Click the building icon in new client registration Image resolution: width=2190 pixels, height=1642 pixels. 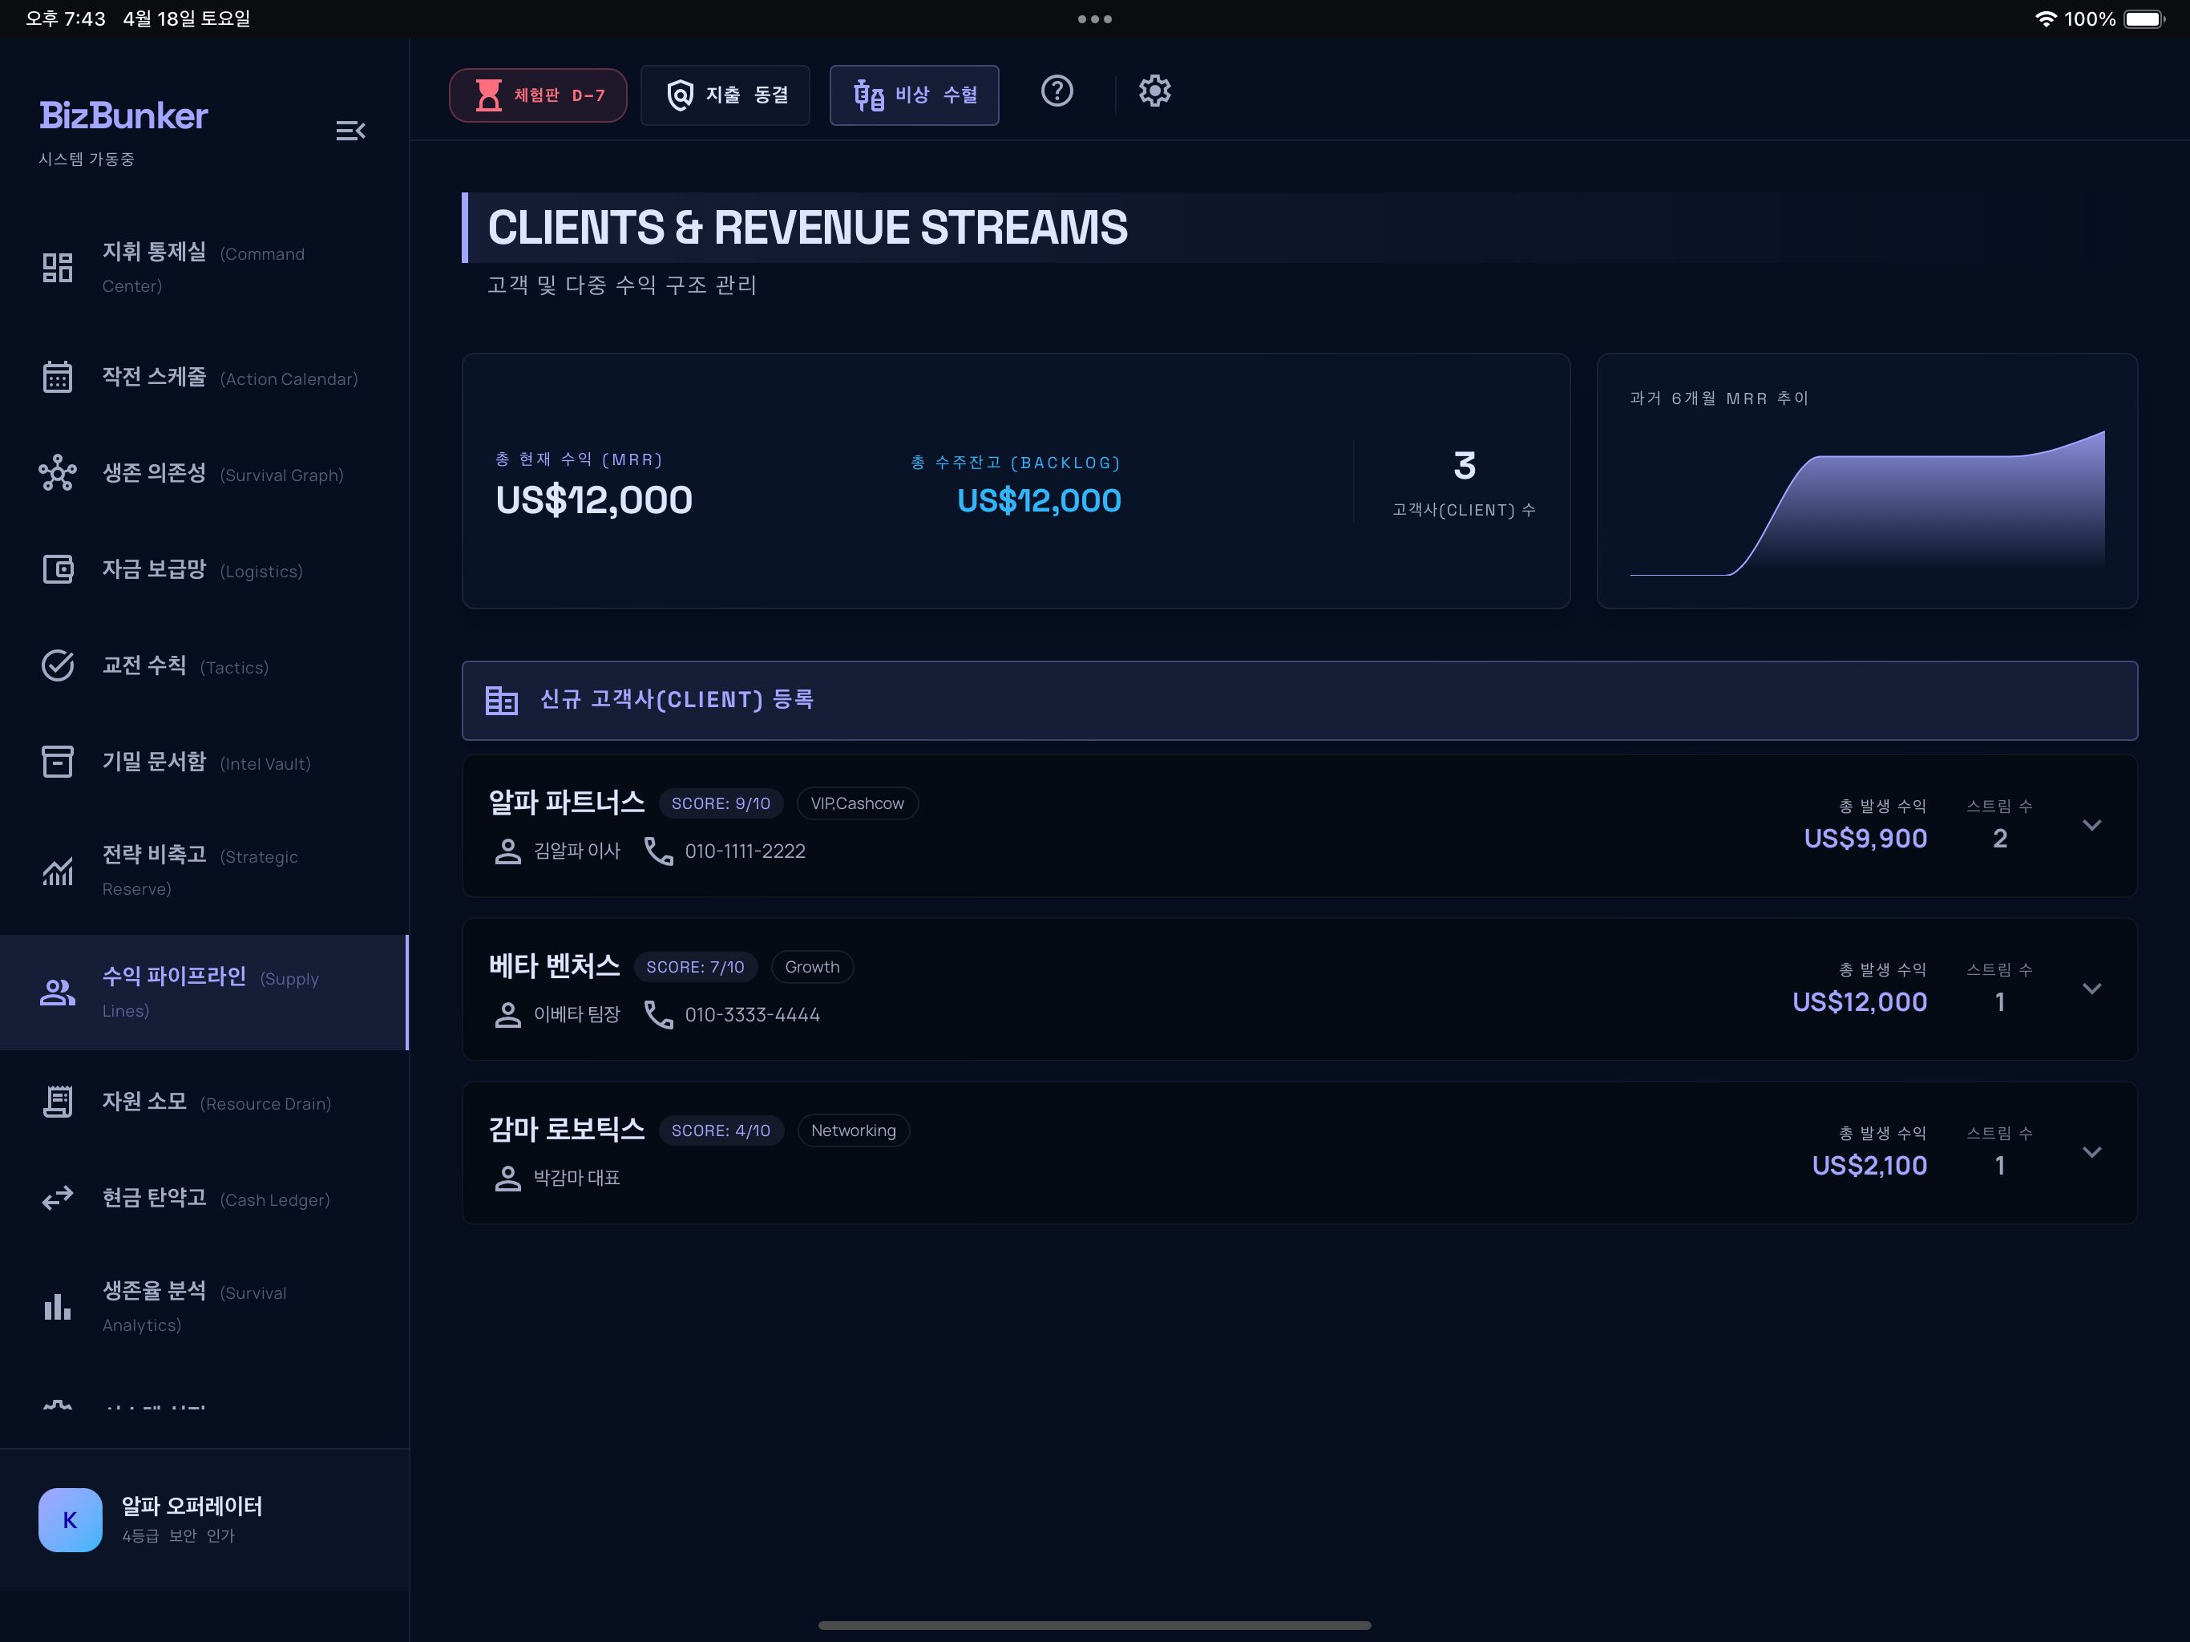(501, 700)
